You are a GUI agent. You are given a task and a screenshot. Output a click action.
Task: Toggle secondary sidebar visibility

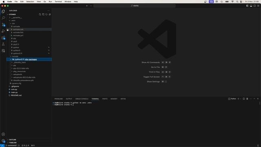tap(254, 6)
